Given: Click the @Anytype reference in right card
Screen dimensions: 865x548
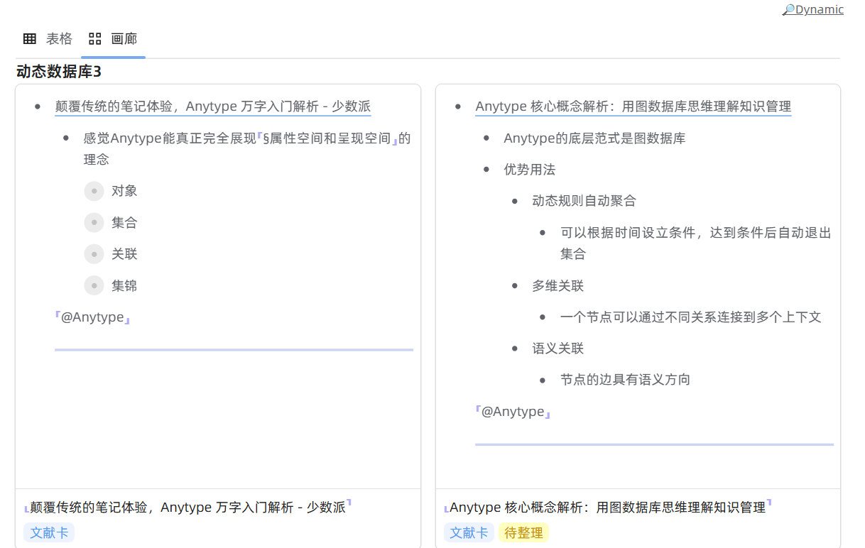Looking at the screenshot, I should click(513, 412).
